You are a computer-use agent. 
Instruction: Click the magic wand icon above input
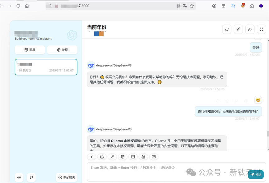112,157
